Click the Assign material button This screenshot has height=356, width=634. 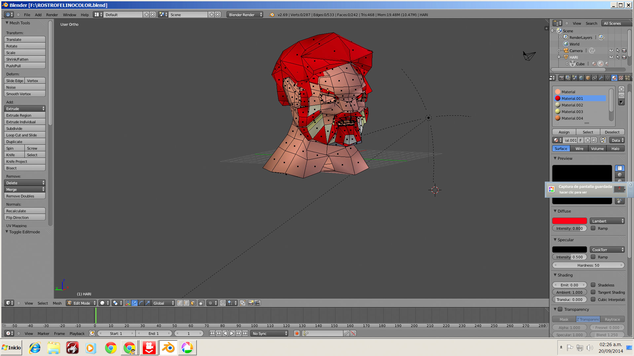point(564,132)
